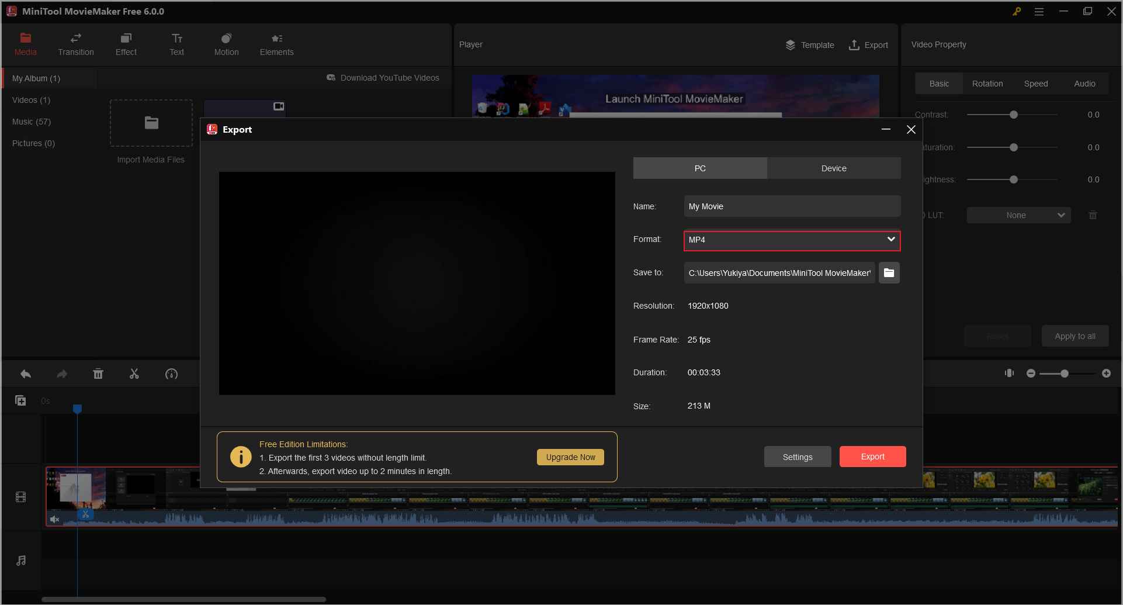Click the timeline zoom slider handle
Viewport: 1123px width, 605px height.
pyautogui.click(x=1065, y=374)
